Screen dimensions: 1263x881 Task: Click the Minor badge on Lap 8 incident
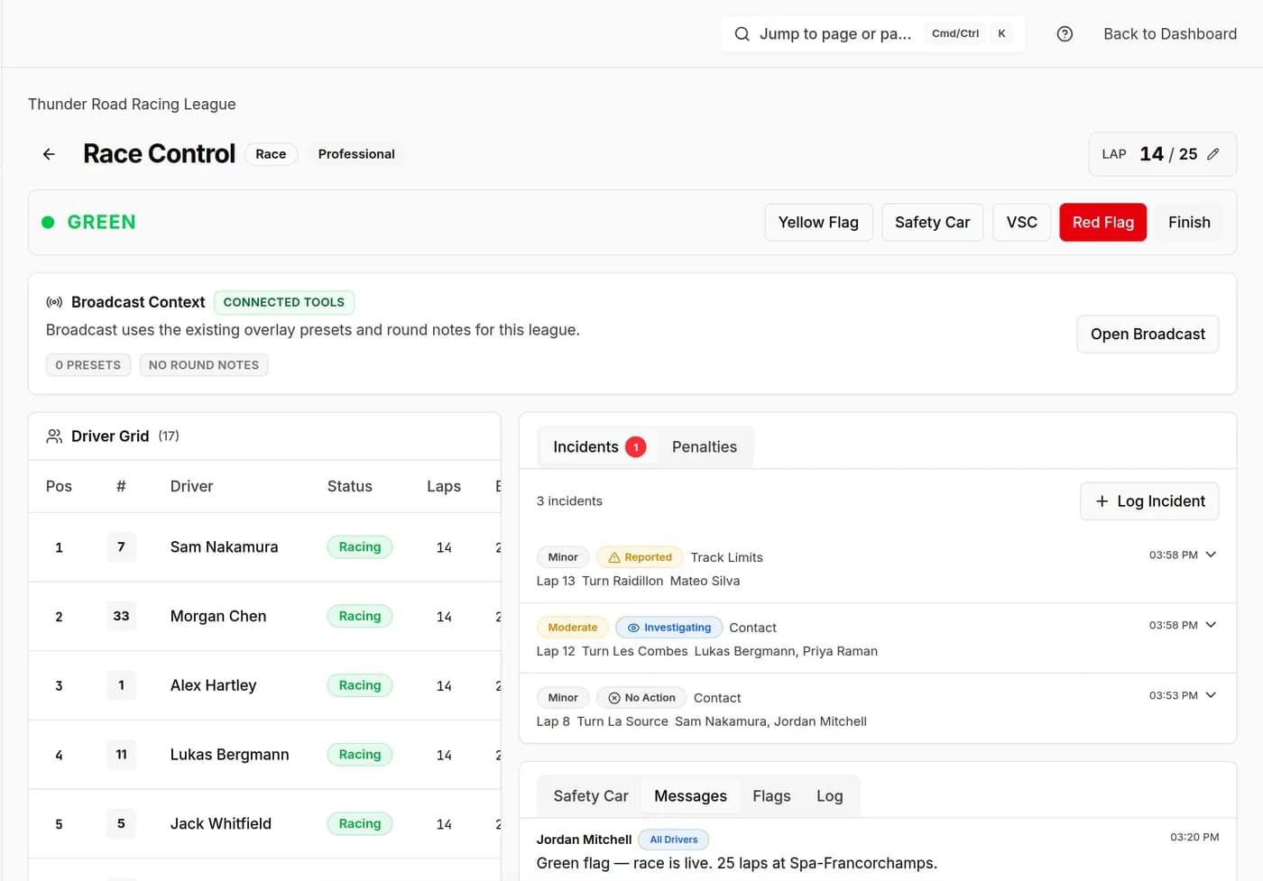563,698
